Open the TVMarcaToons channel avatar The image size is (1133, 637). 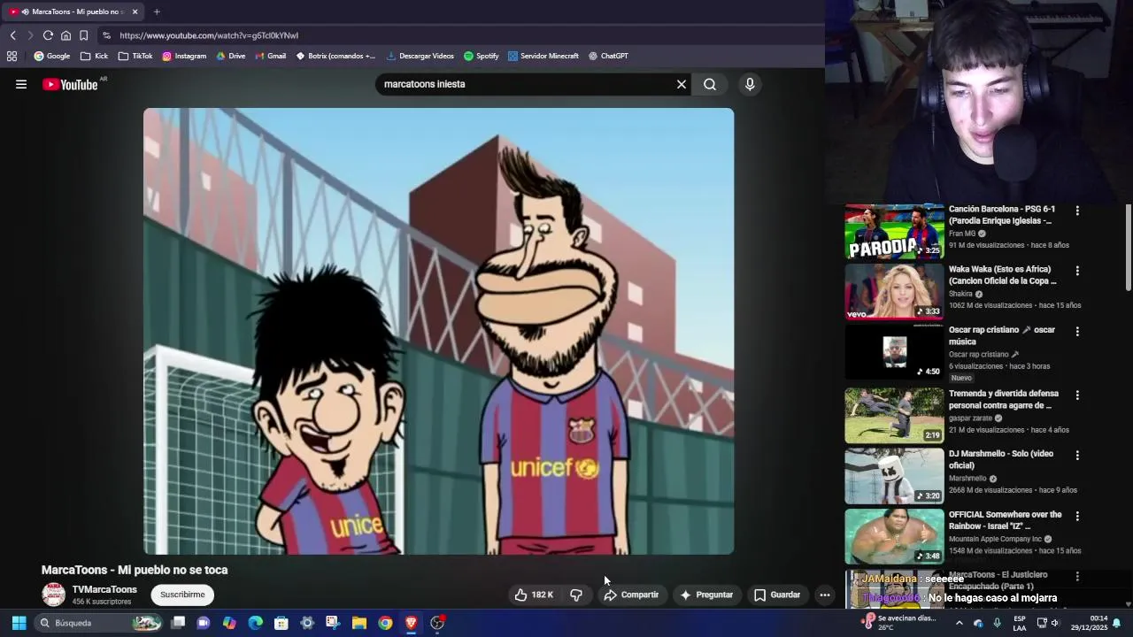point(54,595)
